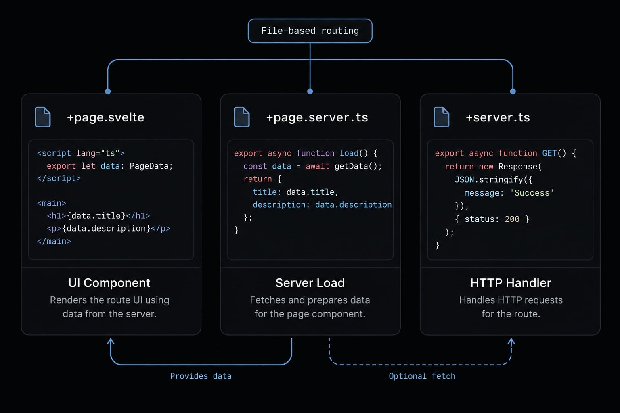620x413 pixels.
Task: Click the "UI Component" heading
Action: (109, 283)
